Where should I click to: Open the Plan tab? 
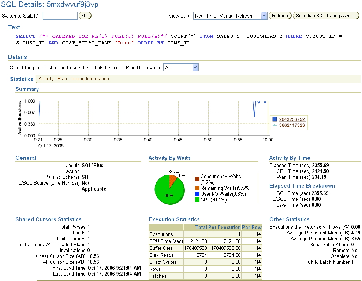tap(62, 79)
